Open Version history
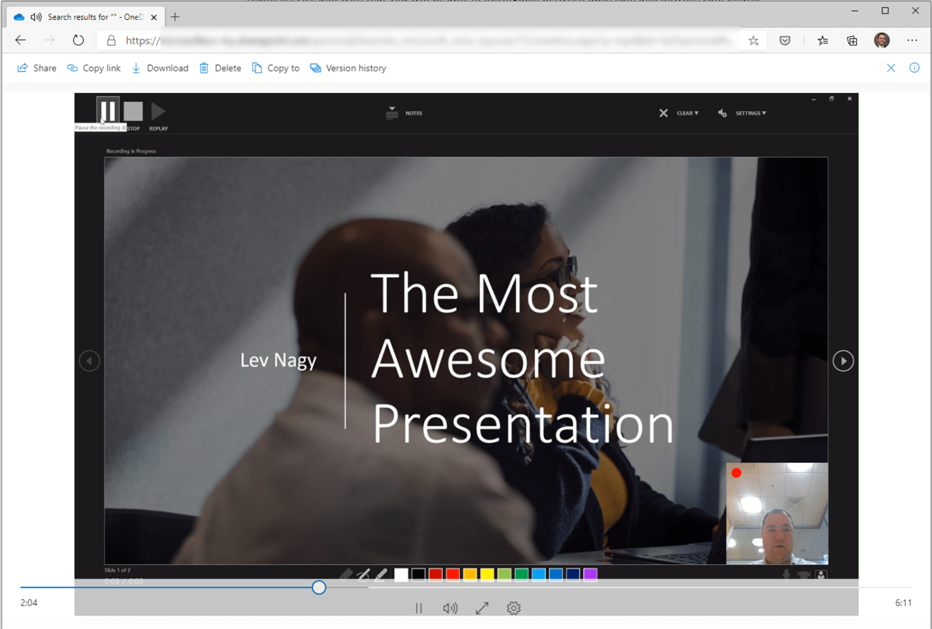Screen dimensions: 932x629 (x=348, y=68)
